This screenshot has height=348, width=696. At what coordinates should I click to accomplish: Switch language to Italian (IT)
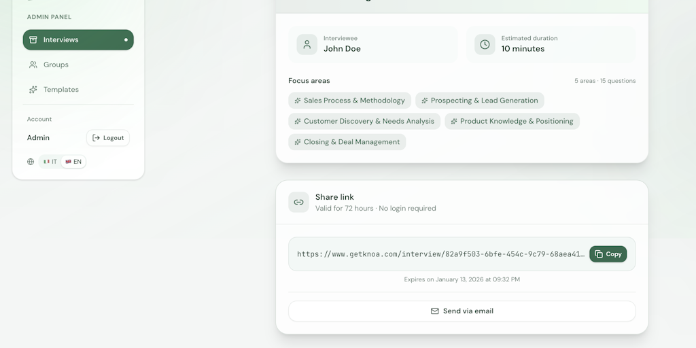click(51, 162)
